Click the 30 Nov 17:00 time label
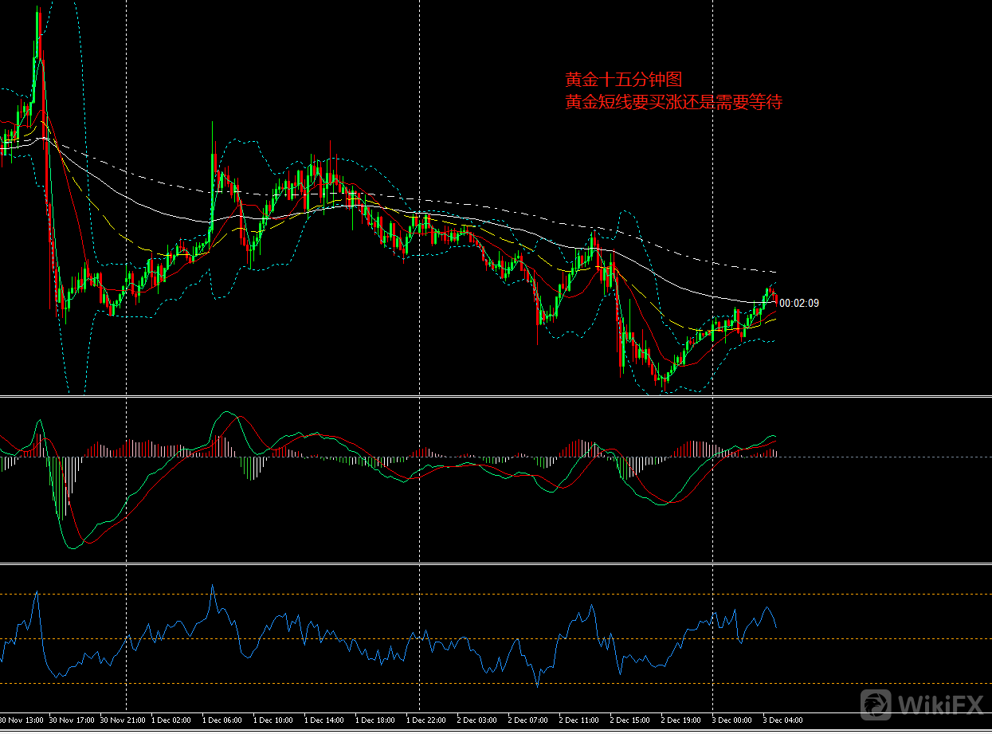The width and height of the screenshot is (992, 734). 71,720
